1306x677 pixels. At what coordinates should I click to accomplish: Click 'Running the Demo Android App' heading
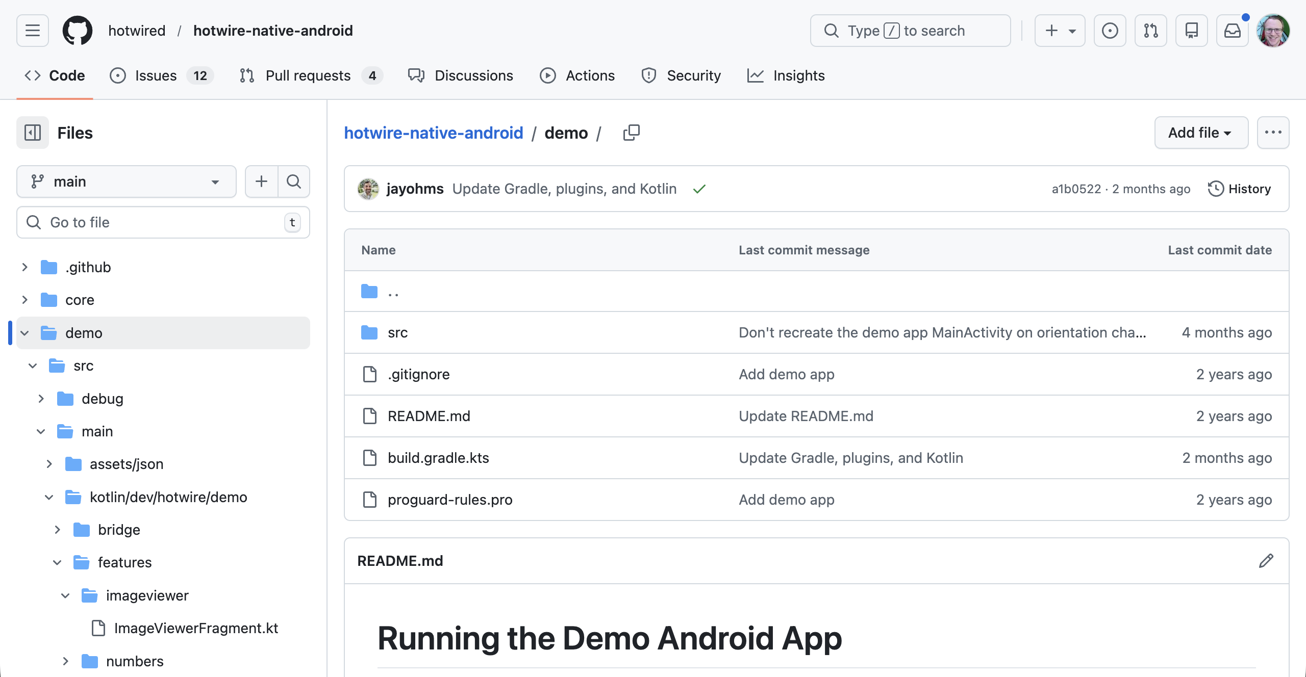pyautogui.click(x=610, y=638)
